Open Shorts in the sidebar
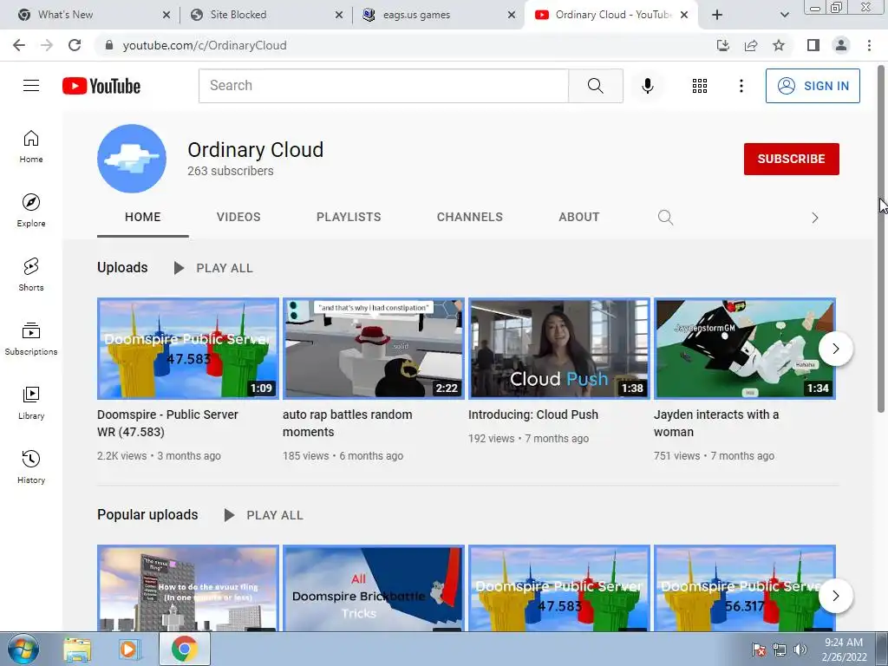This screenshot has height=666, width=888. (x=31, y=275)
